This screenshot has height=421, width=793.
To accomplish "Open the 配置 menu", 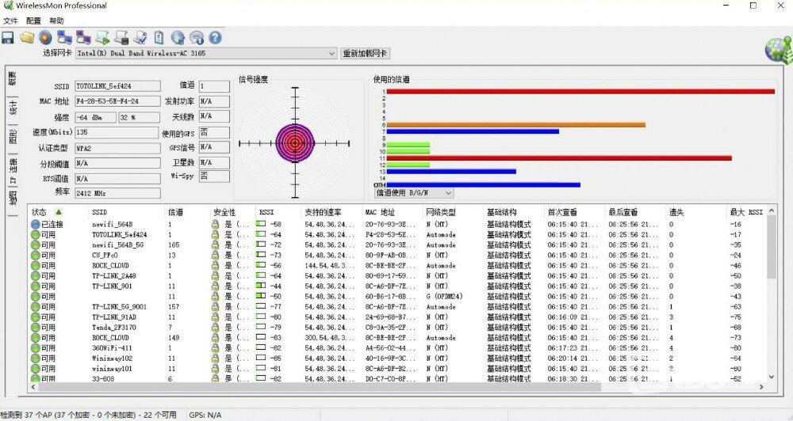I will [x=33, y=21].
